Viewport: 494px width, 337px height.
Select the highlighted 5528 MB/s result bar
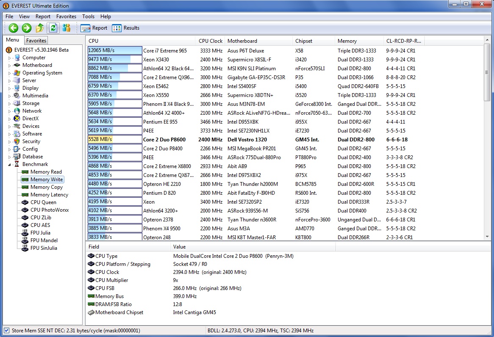pyautogui.click(x=115, y=139)
